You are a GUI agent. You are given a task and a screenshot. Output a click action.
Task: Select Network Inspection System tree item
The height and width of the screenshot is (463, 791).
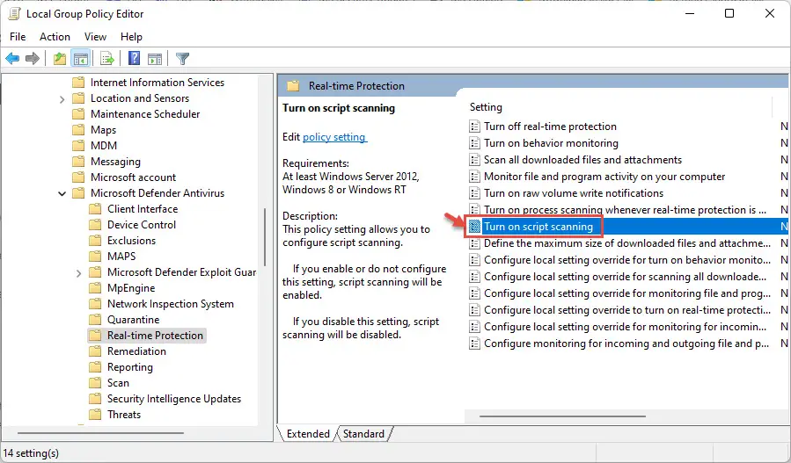171,304
